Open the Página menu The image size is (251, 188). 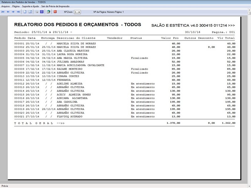[16, 6]
